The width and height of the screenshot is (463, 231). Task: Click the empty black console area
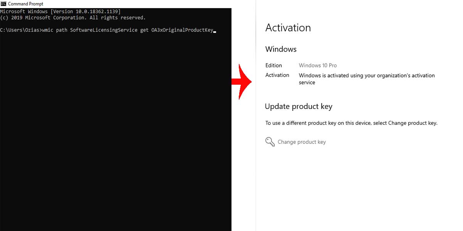pyautogui.click(x=116, y=131)
